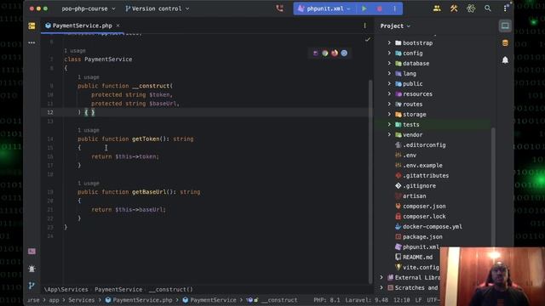Open file in Chrome browser icon

click(325, 53)
